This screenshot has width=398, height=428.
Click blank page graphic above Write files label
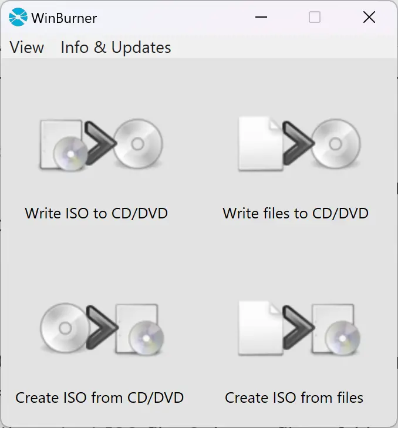(x=261, y=144)
